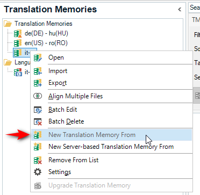Viewport: 200px width, 195px height.
Task: Click the de(DE) - hu(HU) memory icon with the warning
Action: 18,33
